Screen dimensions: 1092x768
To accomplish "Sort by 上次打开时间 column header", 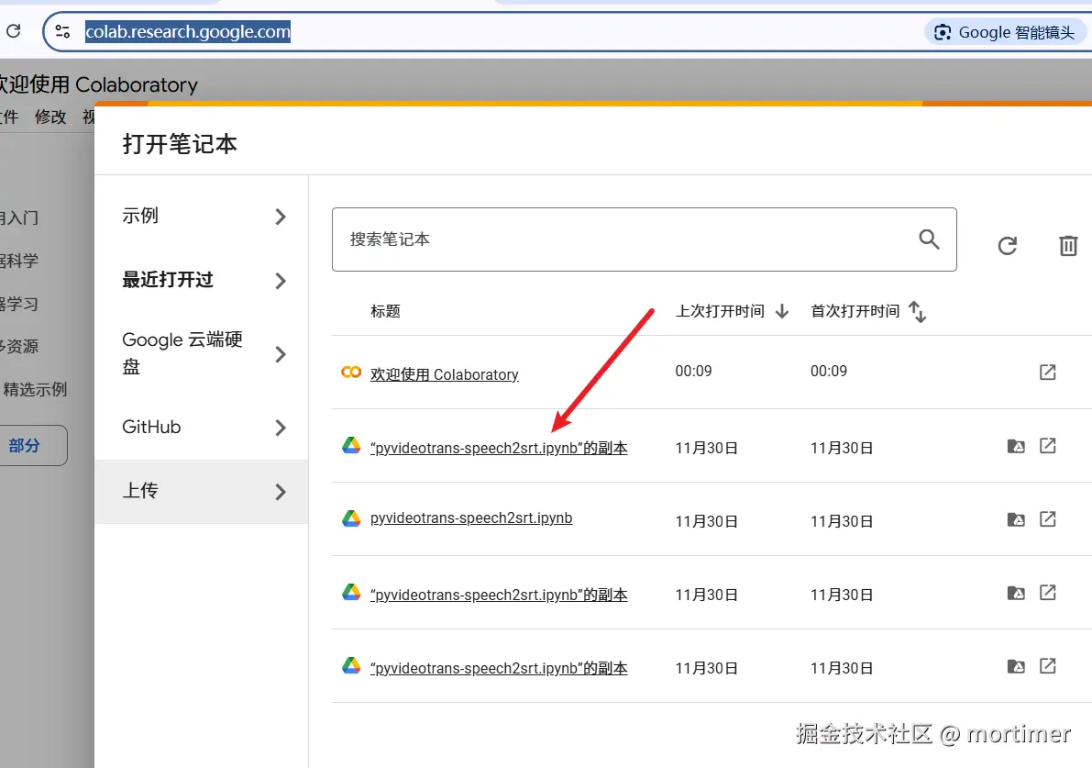I will pos(720,311).
